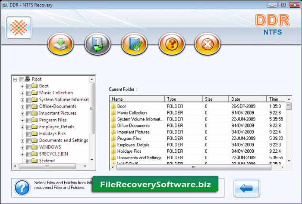Sort file list by Size column

(215, 99)
